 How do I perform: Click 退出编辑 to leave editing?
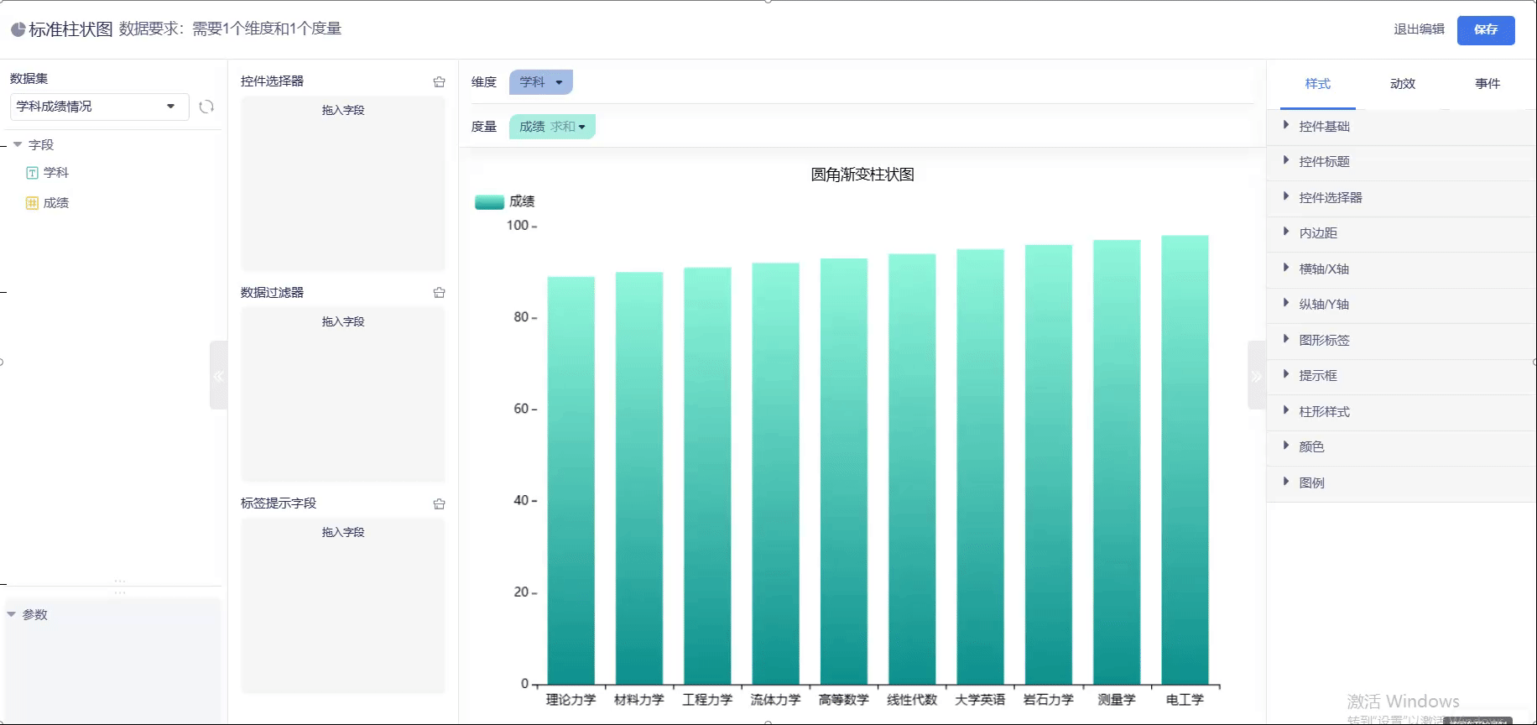1419,29
